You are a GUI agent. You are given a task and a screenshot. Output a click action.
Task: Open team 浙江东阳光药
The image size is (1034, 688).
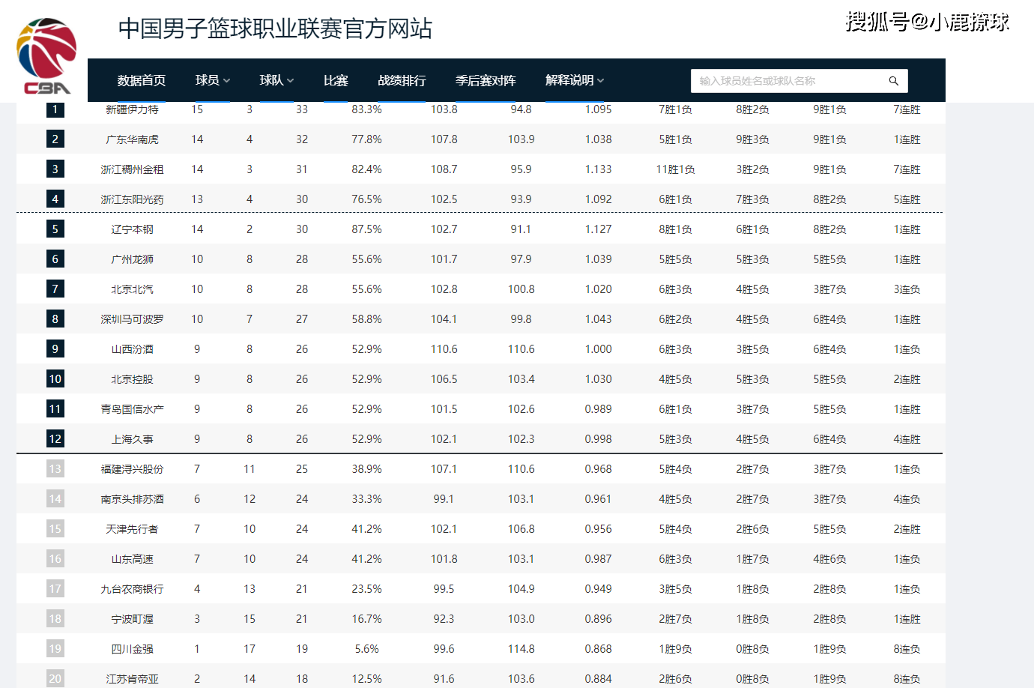132,199
